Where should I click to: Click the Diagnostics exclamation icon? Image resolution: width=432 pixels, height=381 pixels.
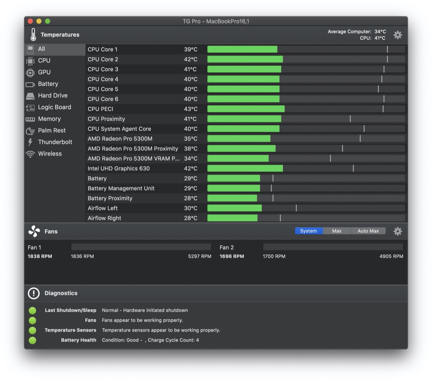click(x=34, y=293)
